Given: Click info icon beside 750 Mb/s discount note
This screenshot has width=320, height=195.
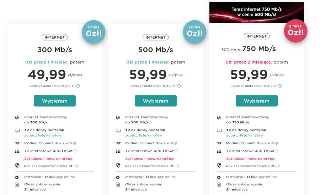Looking at the screenshot, I should (280, 86).
